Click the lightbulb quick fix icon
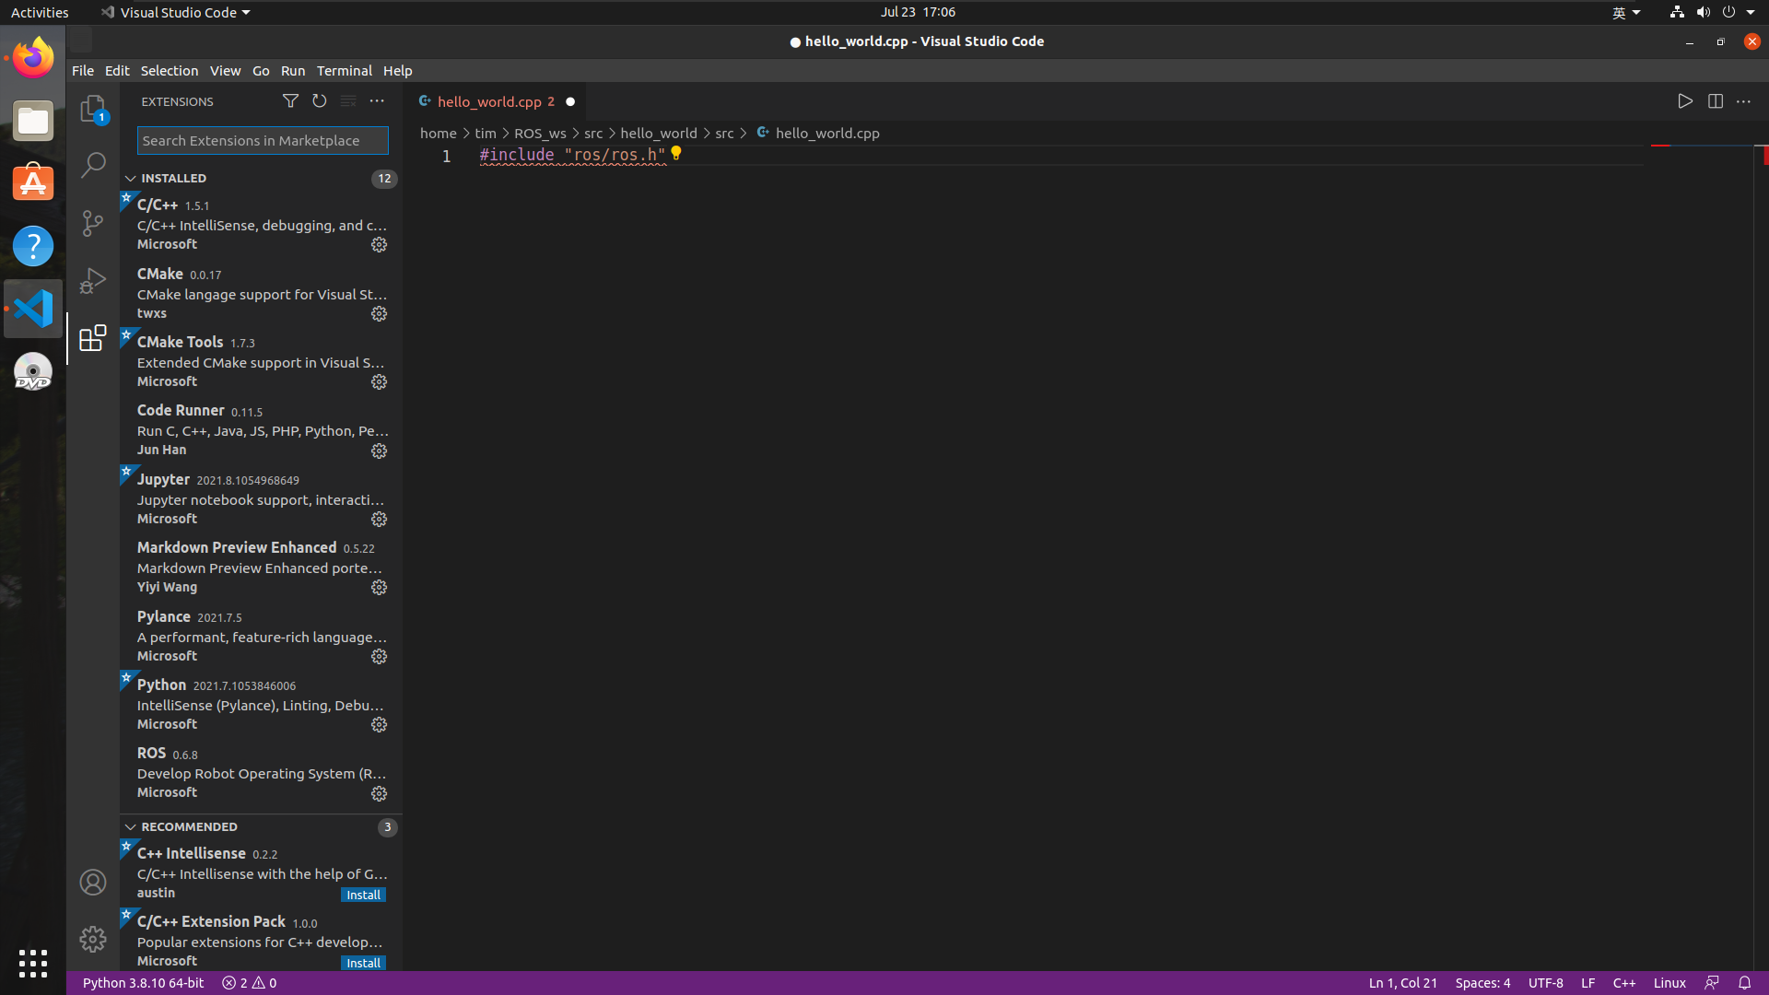 [676, 153]
